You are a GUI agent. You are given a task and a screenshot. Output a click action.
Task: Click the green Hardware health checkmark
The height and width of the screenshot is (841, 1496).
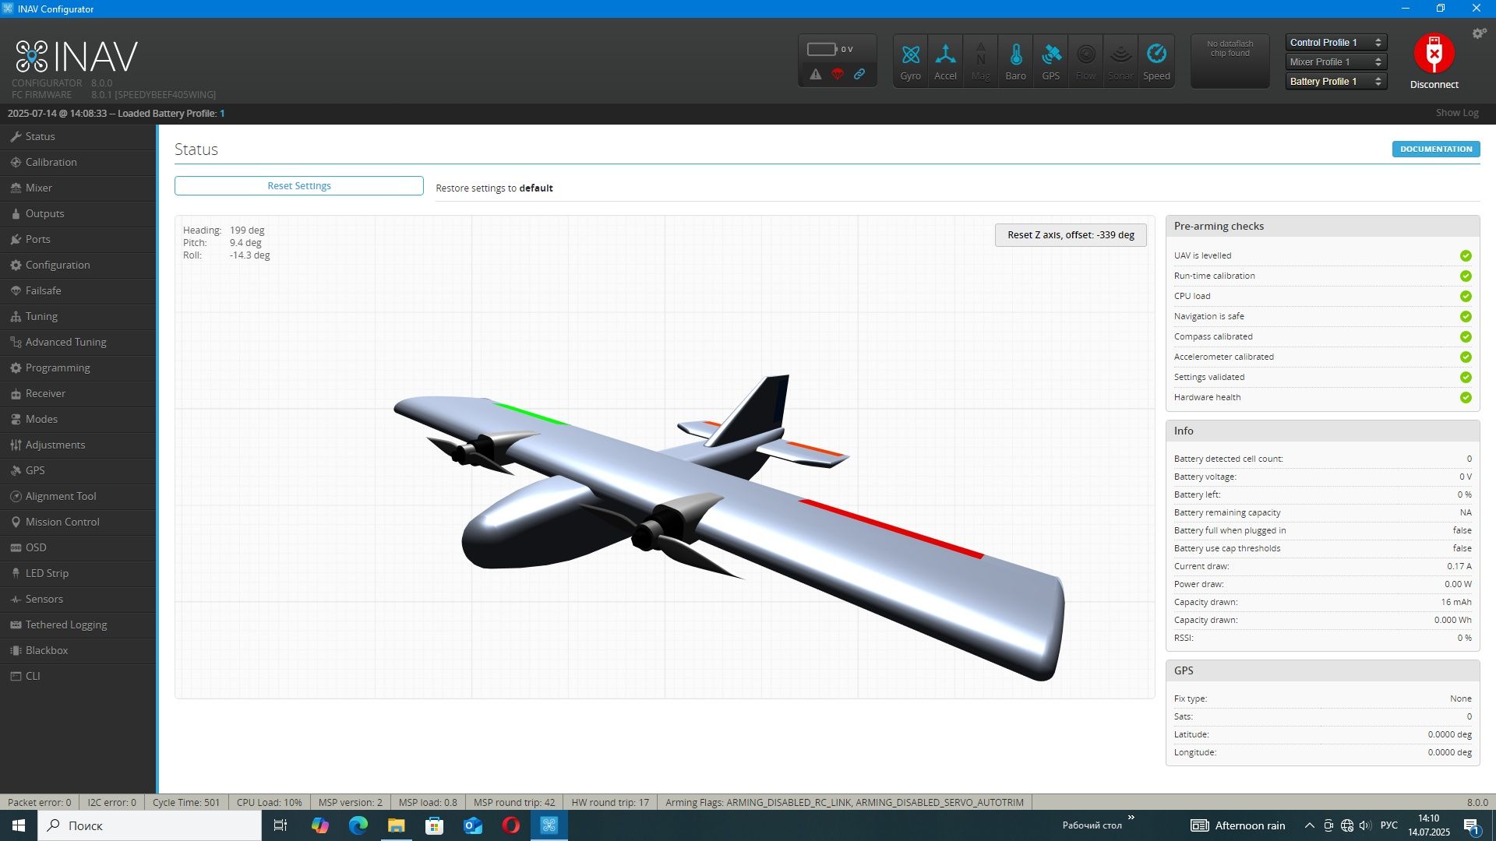coord(1466,397)
